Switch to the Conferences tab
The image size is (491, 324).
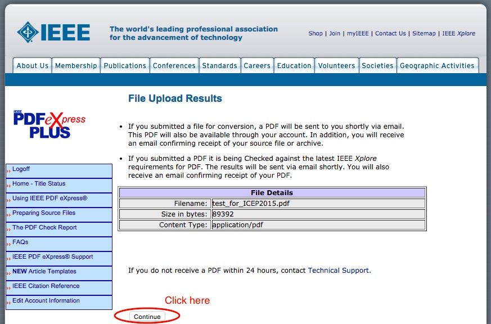point(174,66)
